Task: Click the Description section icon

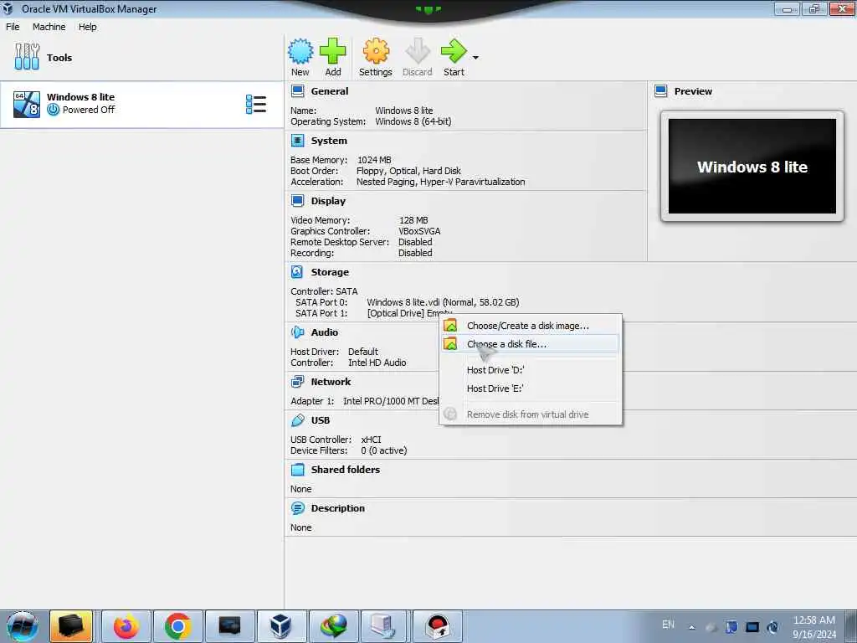Action: point(297,508)
